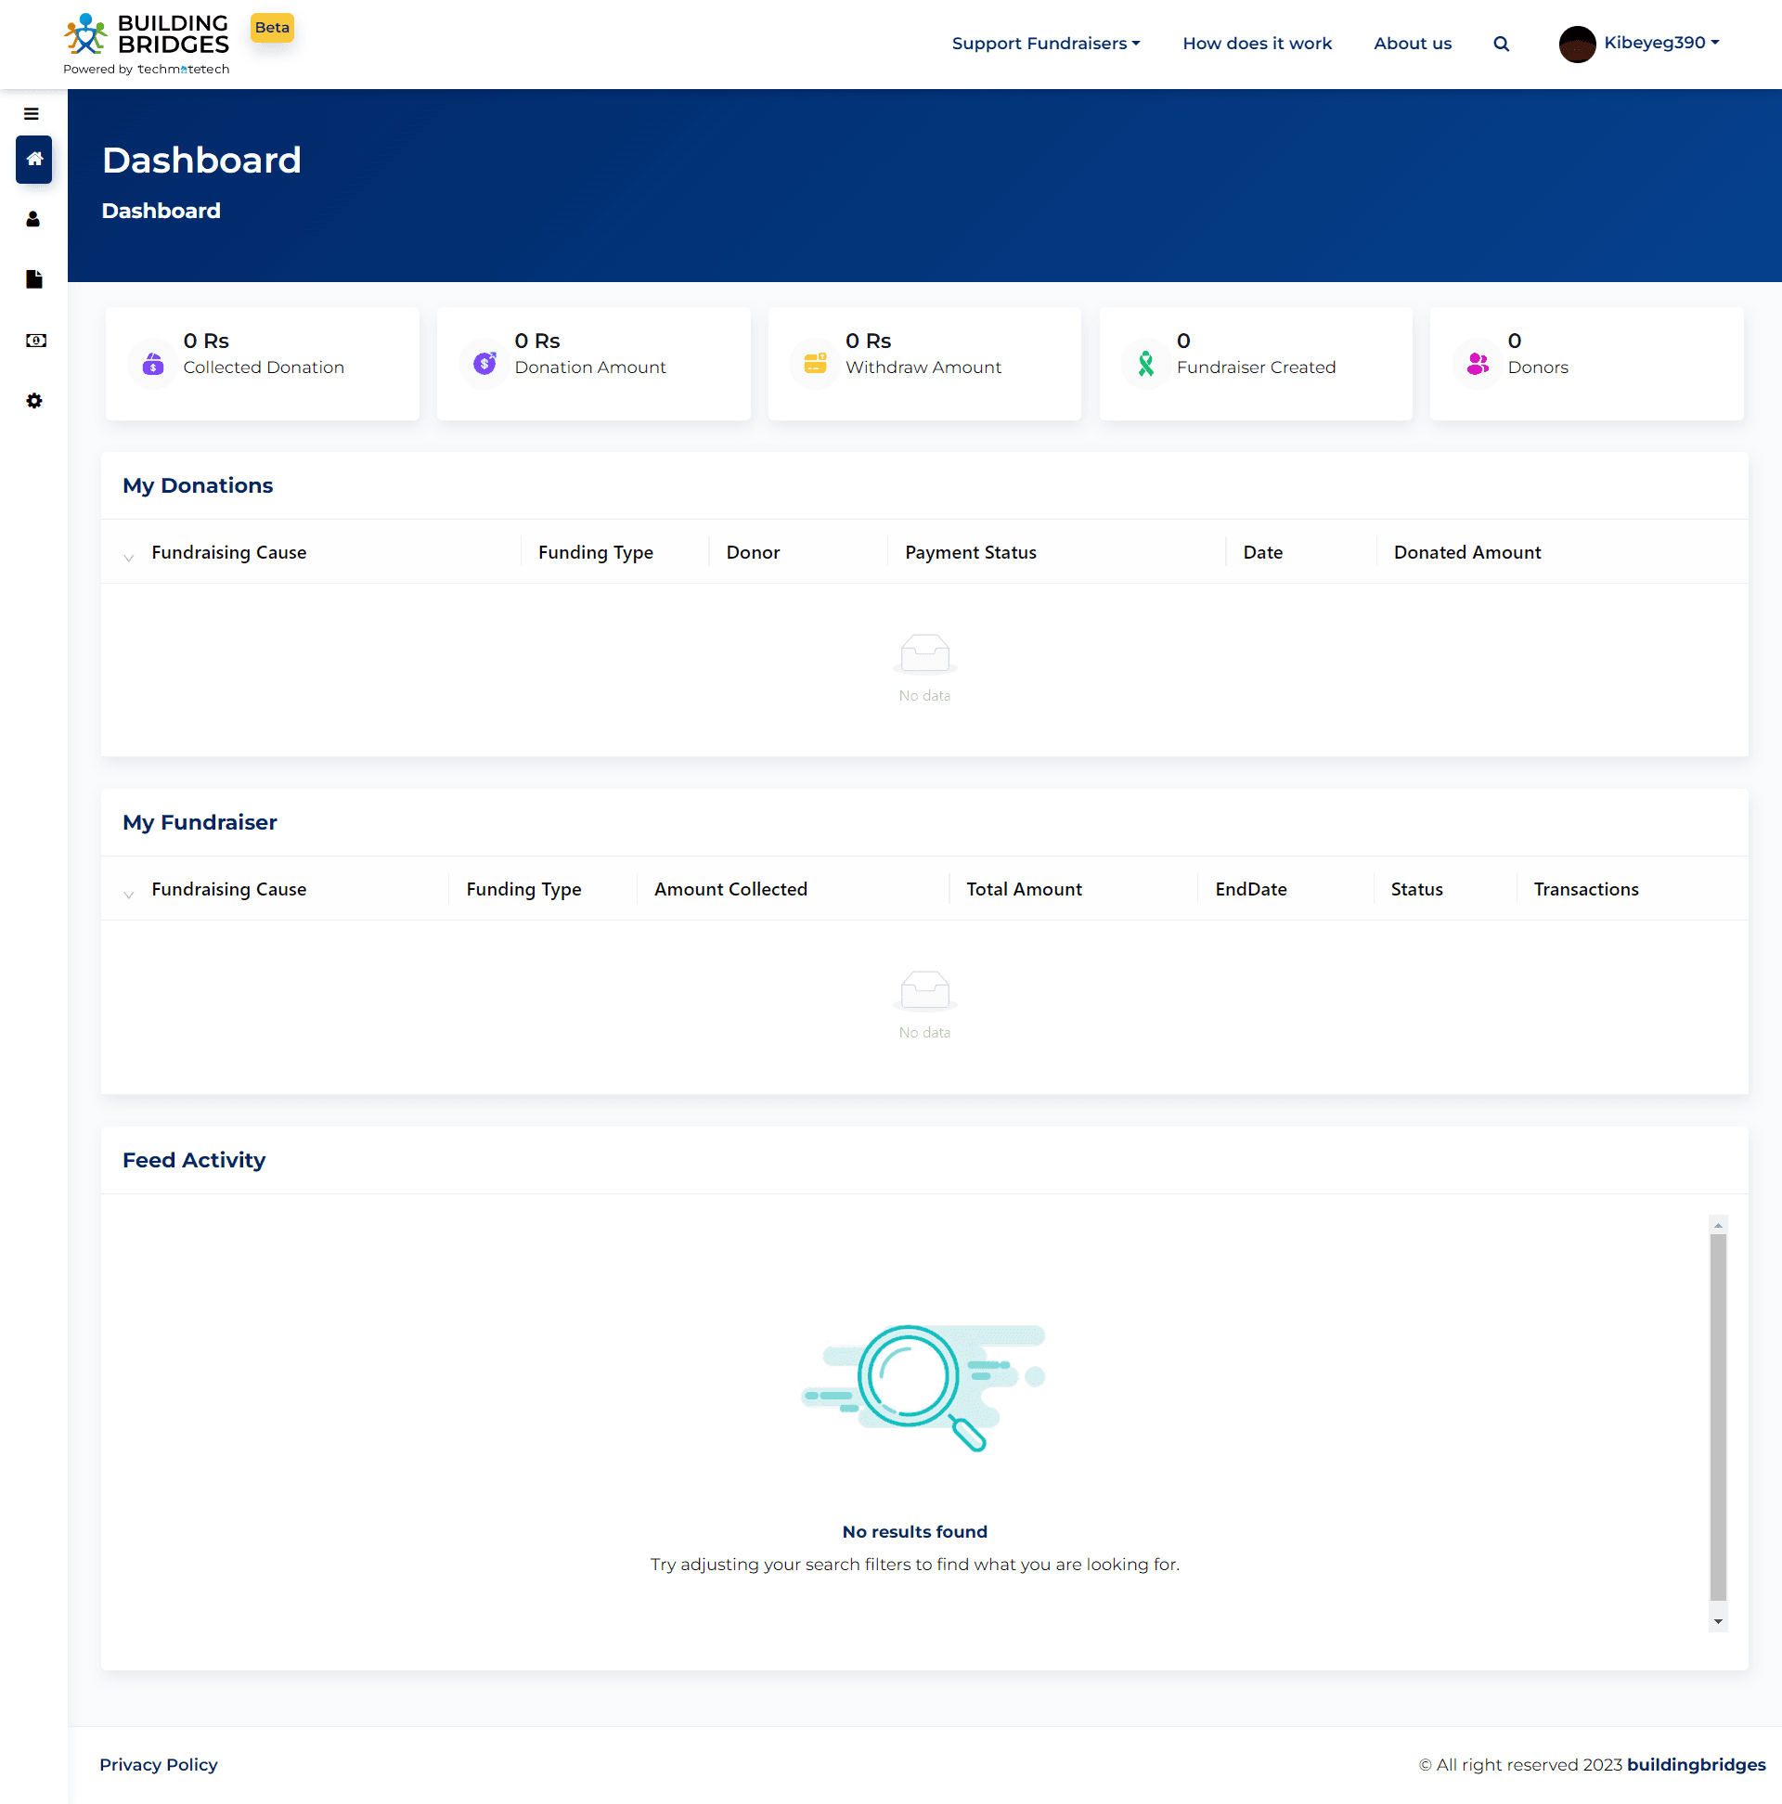The width and height of the screenshot is (1782, 1804).
Task: Click My Fundraiser Fundraising Cause column header
Action: (229, 890)
